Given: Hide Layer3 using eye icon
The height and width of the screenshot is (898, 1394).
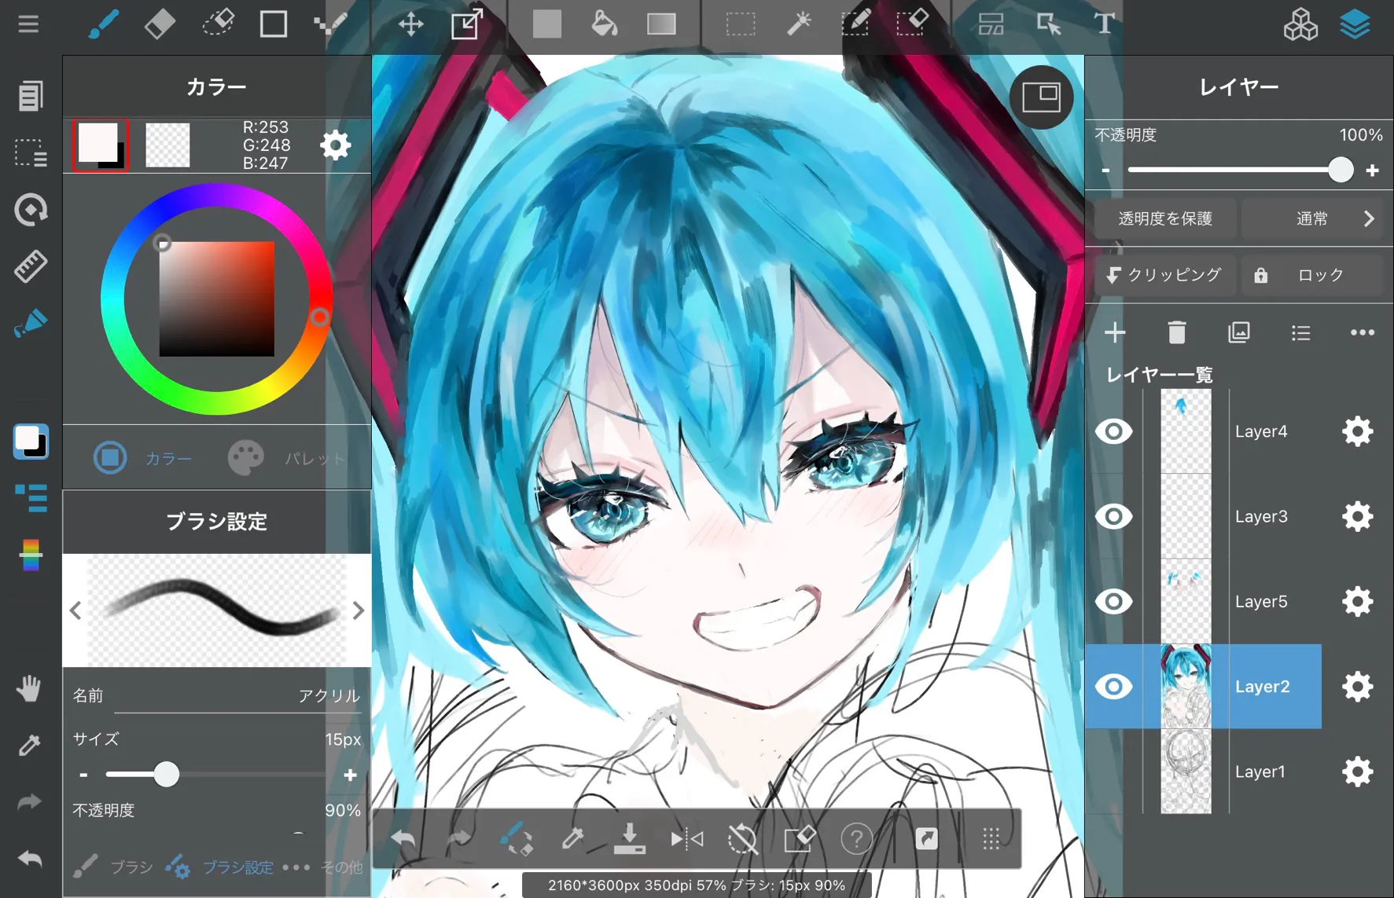Looking at the screenshot, I should (1113, 516).
